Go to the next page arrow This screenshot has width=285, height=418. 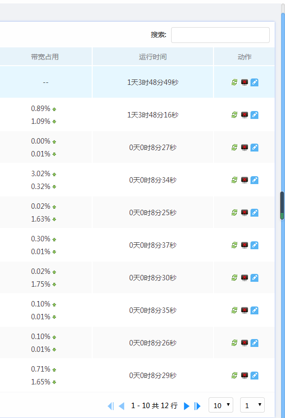(187, 406)
